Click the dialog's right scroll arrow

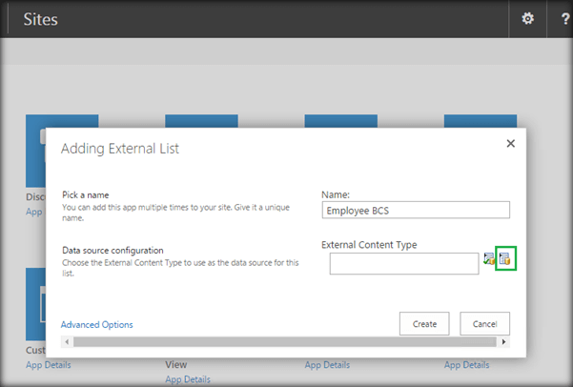(x=504, y=341)
